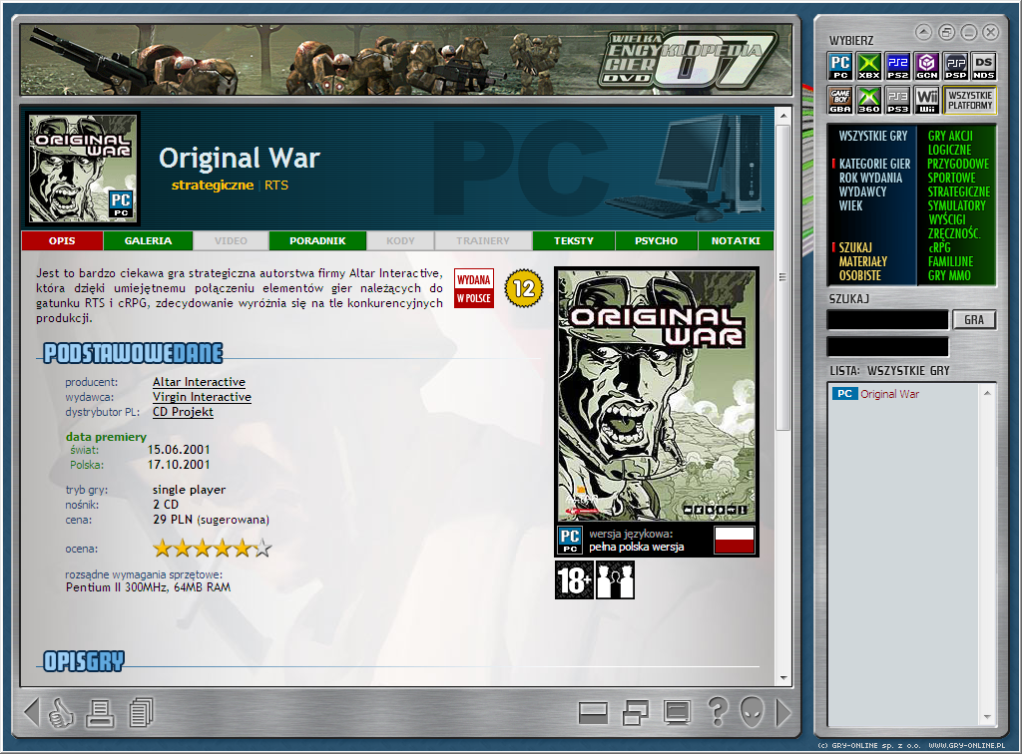Viewport: 1022px width, 754px height.
Task: Select the Xbox (XBX) platform icon
Action: 868,66
